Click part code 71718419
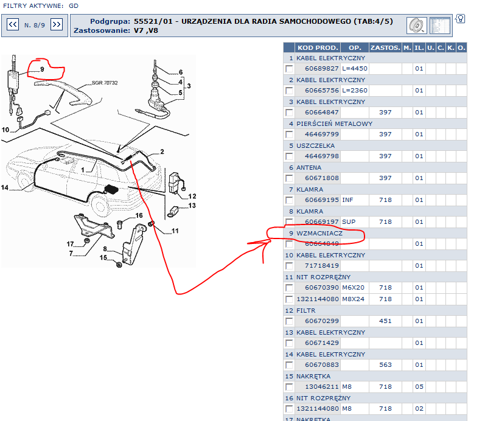 click(322, 266)
